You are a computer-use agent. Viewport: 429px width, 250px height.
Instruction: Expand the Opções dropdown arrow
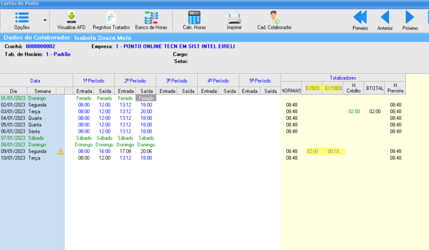click(45, 20)
